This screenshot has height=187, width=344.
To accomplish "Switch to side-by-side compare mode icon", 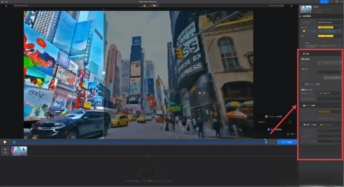I will 154,5.
